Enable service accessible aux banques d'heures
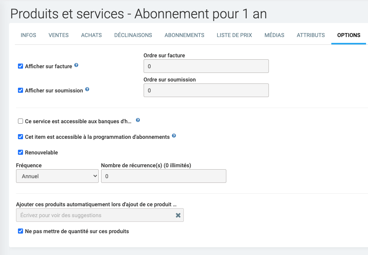Screen dimensions: 368x255 pos(21,121)
